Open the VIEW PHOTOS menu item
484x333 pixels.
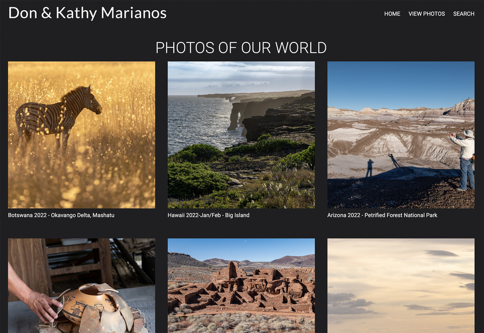point(426,13)
